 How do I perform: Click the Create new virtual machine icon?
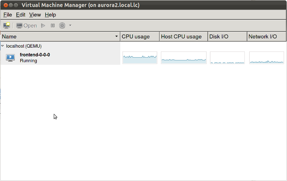[x=7, y=25]
